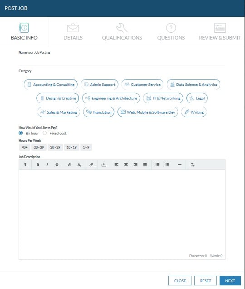The image size is (245, 289).
Task: Apply subscript formatting
Action: 79,165
